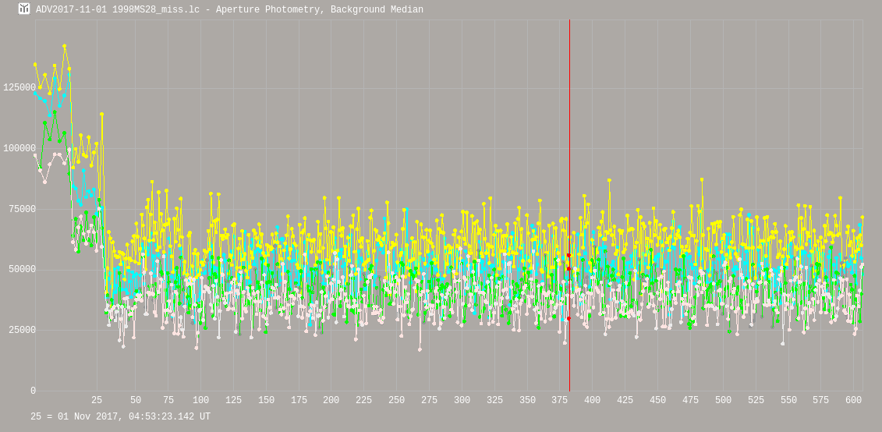882x432 pixels.
Task: Click x-axis tick label 300
Action: (462, 401)
